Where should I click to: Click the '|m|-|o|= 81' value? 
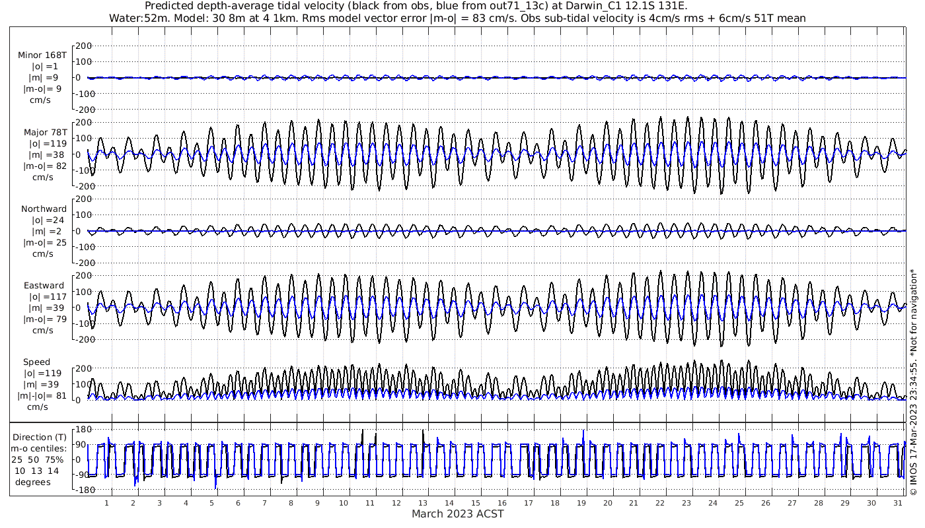point(42,396)
